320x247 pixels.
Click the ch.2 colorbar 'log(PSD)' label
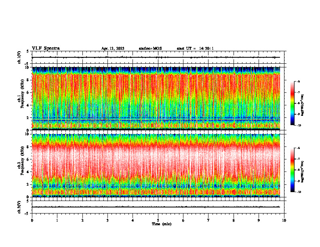coord(303,172)
